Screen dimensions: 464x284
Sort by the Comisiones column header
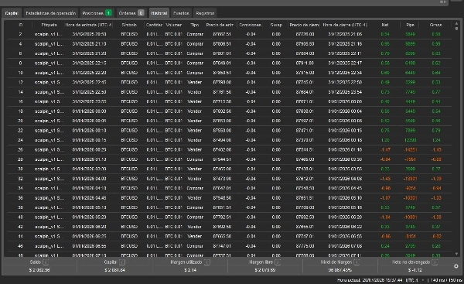(x=250, y=25)
